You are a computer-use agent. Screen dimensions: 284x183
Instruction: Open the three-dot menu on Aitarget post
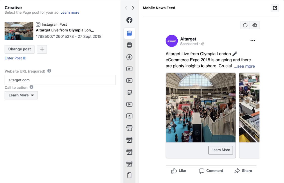tap(253, 40)
